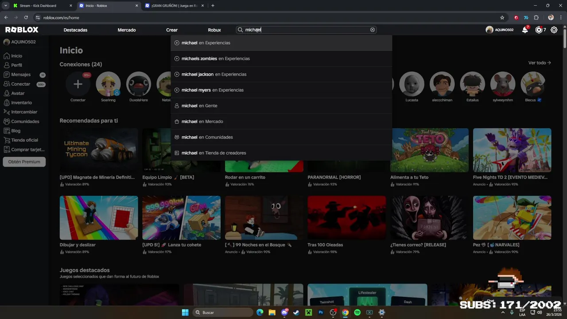Select suggestion michael myers en Experiencias
567x319 pixels.
(281, 90)
